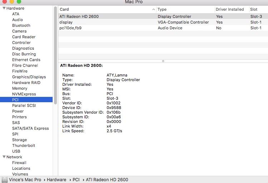
Task: Select SAS in the sidebar
Action: [16, 123]
